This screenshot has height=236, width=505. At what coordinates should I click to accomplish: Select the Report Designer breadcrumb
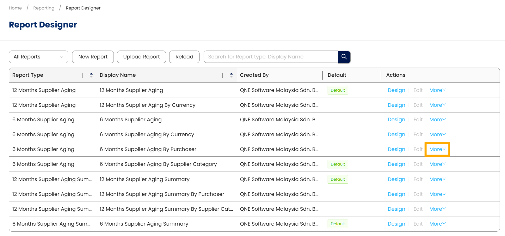[x=83, y=8]
